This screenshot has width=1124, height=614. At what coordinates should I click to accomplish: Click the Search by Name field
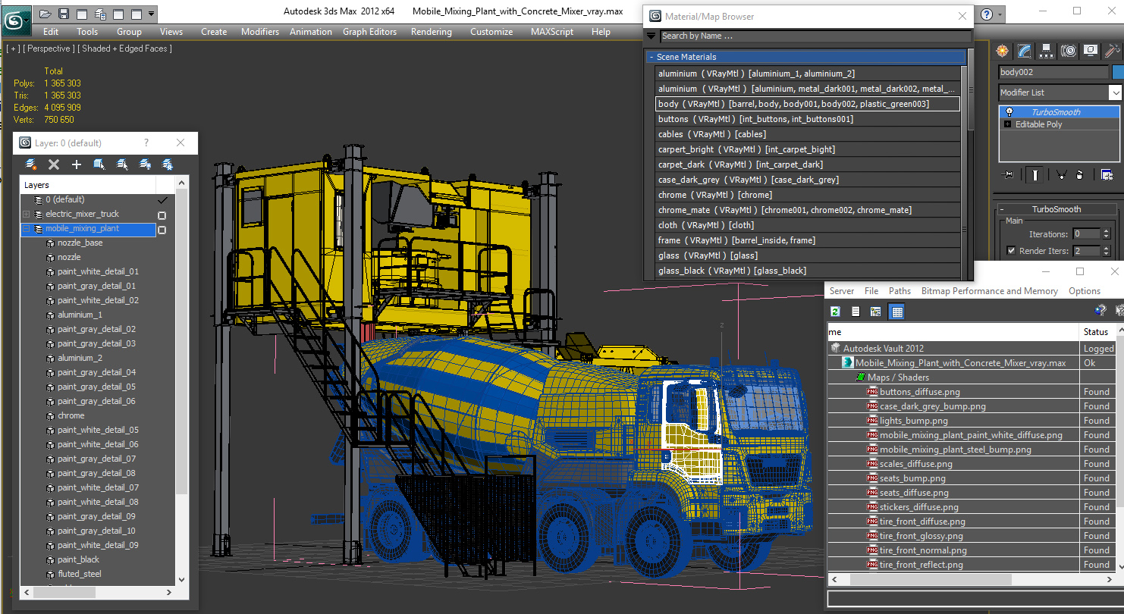(x=815, y=36)
